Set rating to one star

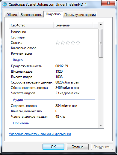pos(58,43)
